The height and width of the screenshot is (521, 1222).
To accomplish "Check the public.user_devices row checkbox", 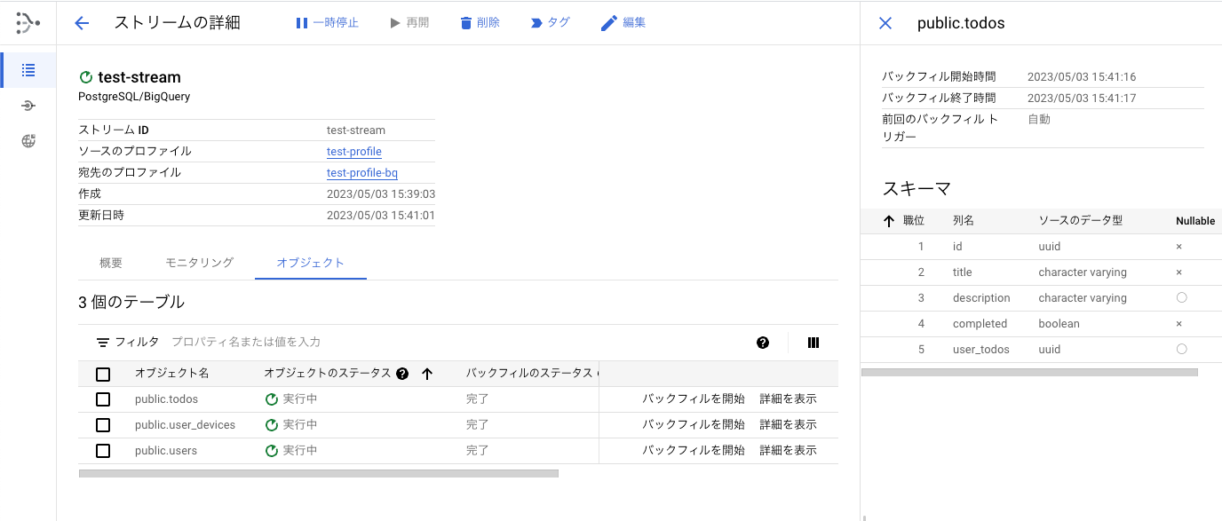I will (103, 425).
